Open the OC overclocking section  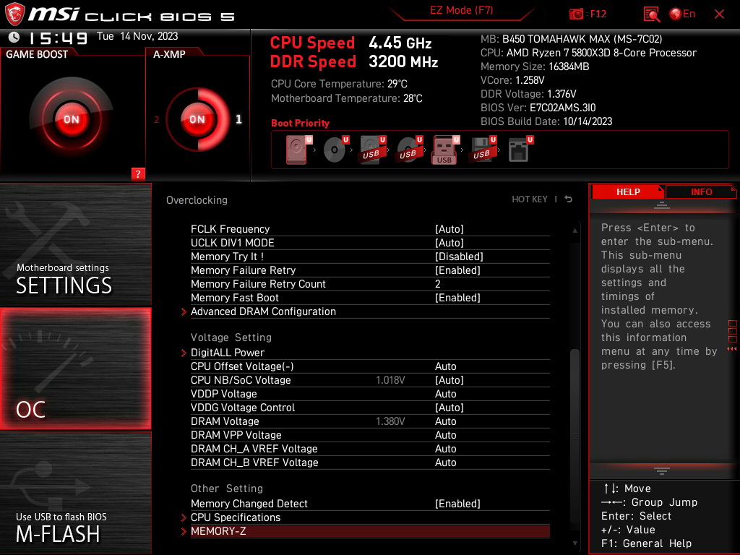click(x=75, y=369)
